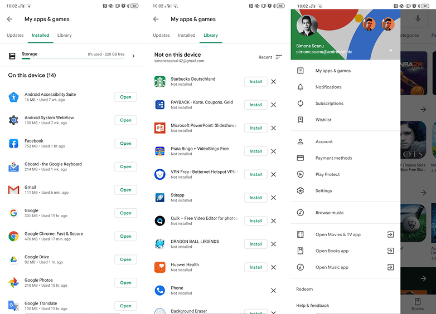
Task: Tap the Gboard keyboard app icon
Action: point(13,166)
